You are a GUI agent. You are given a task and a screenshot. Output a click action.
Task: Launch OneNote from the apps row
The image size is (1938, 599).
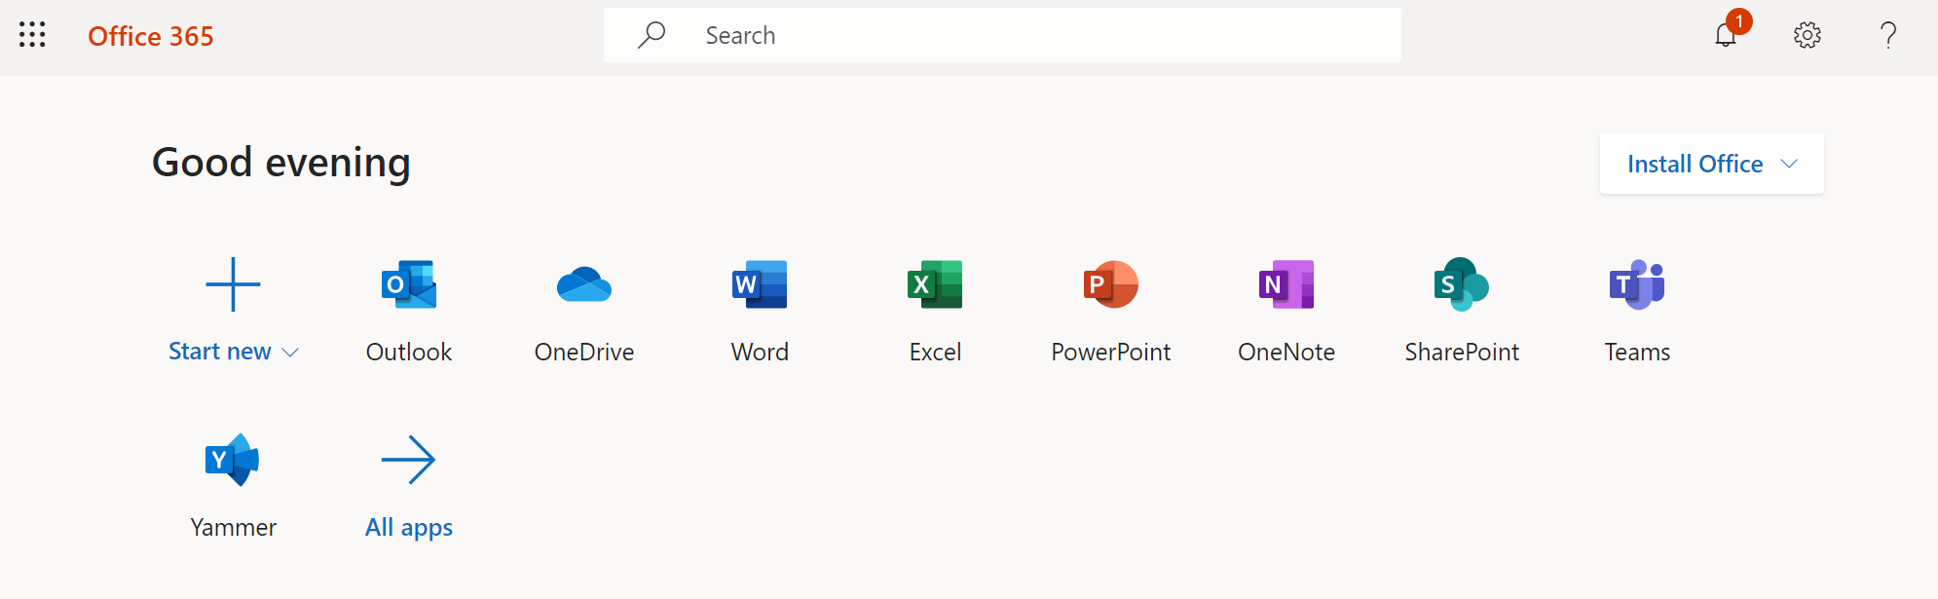tap(1286, 285)
